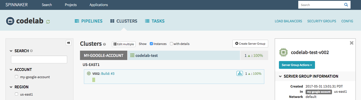Click the green instance health block
361x100 pixels.
click(94, 80)
